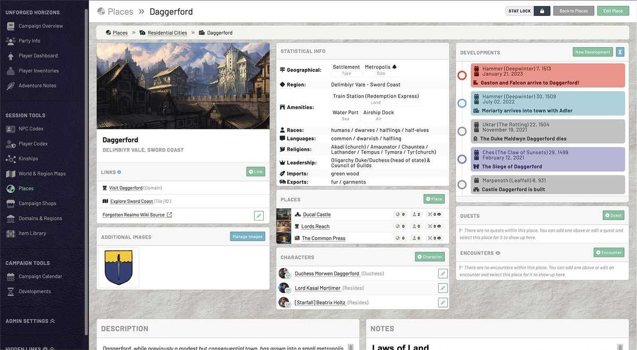Open the Siege of Daggerford development card

click(x=548, y=159)
